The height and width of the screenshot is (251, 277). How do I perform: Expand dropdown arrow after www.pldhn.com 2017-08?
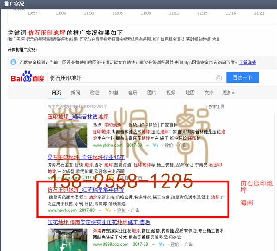(147, 146)
